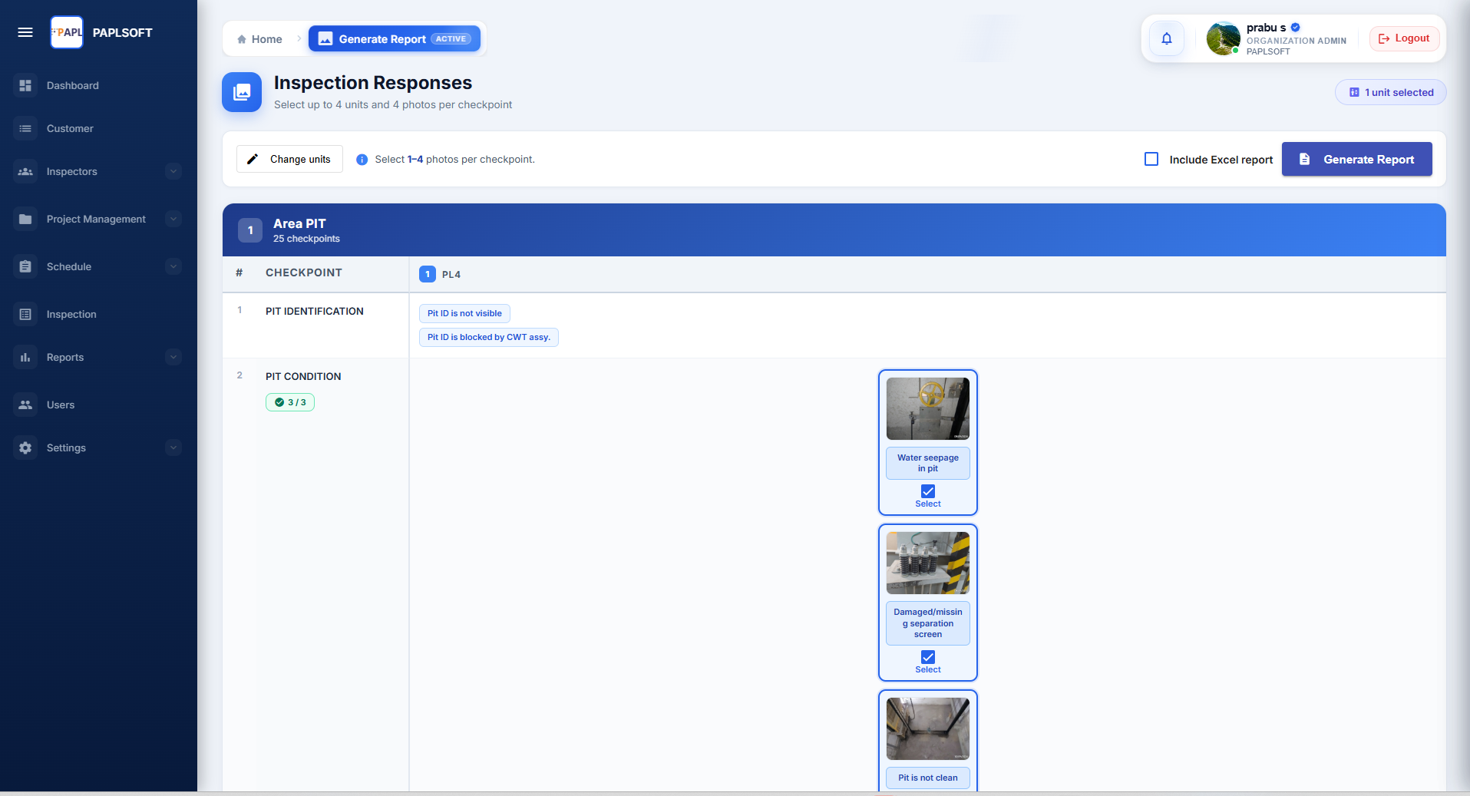Expand the Inspectors submenu chevron

173,171
